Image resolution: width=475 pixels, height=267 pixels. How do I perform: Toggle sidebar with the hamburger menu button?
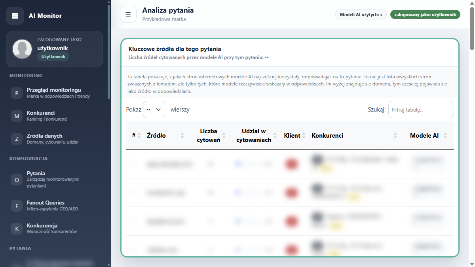[128, 15]
